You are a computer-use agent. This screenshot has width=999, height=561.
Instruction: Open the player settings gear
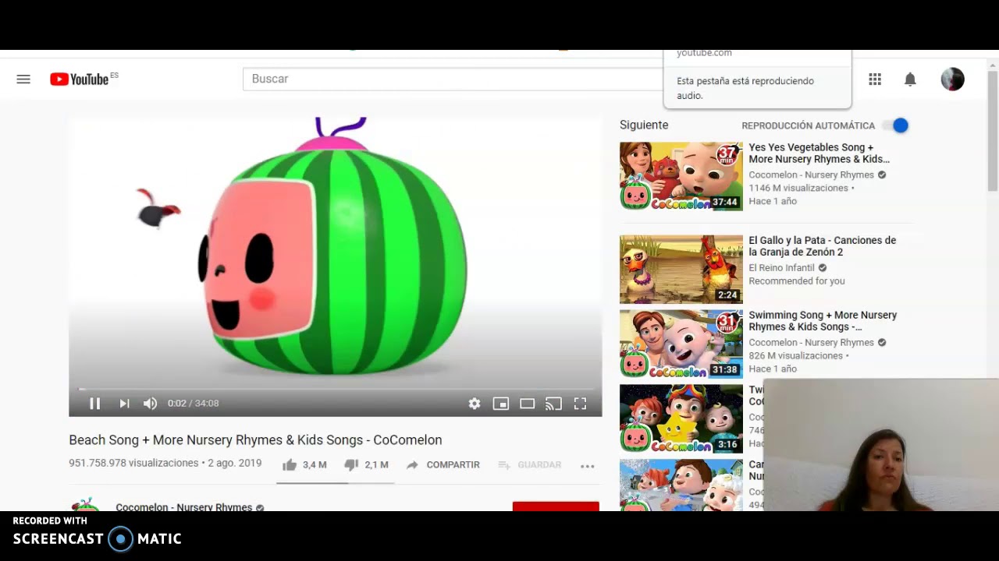tap(475, 403)
